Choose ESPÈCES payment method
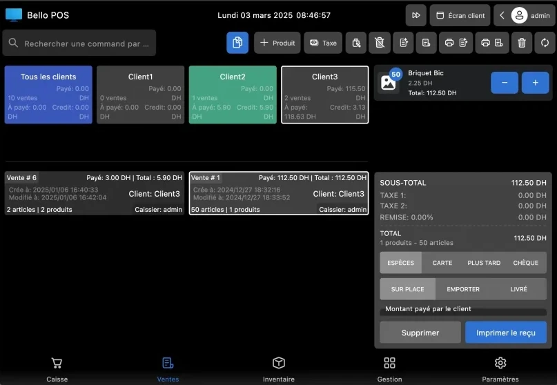This screenshot has width=557, height=385. tap(401, 263)
